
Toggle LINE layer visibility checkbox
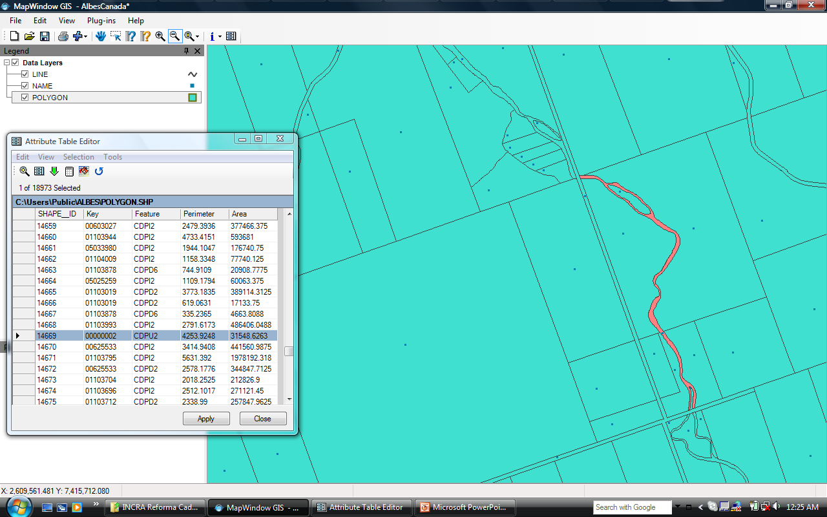tap(25, 74)
